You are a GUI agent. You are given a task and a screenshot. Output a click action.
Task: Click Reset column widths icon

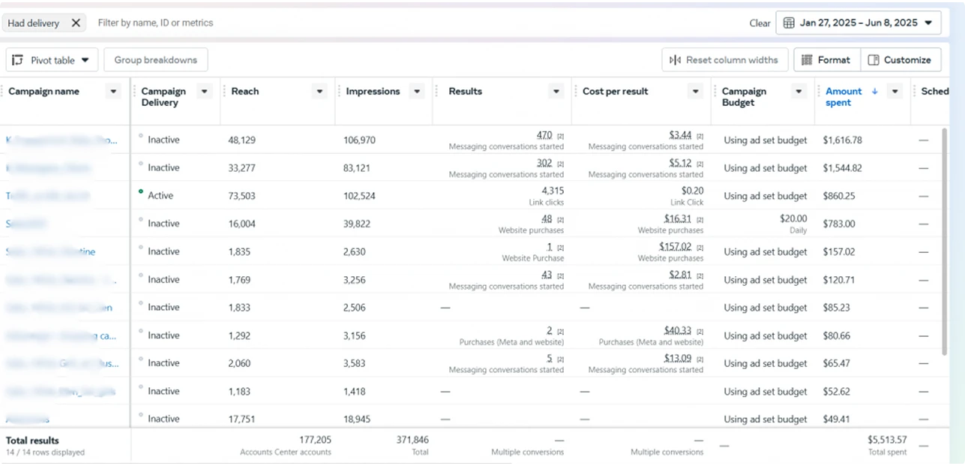tap(676, 60)
